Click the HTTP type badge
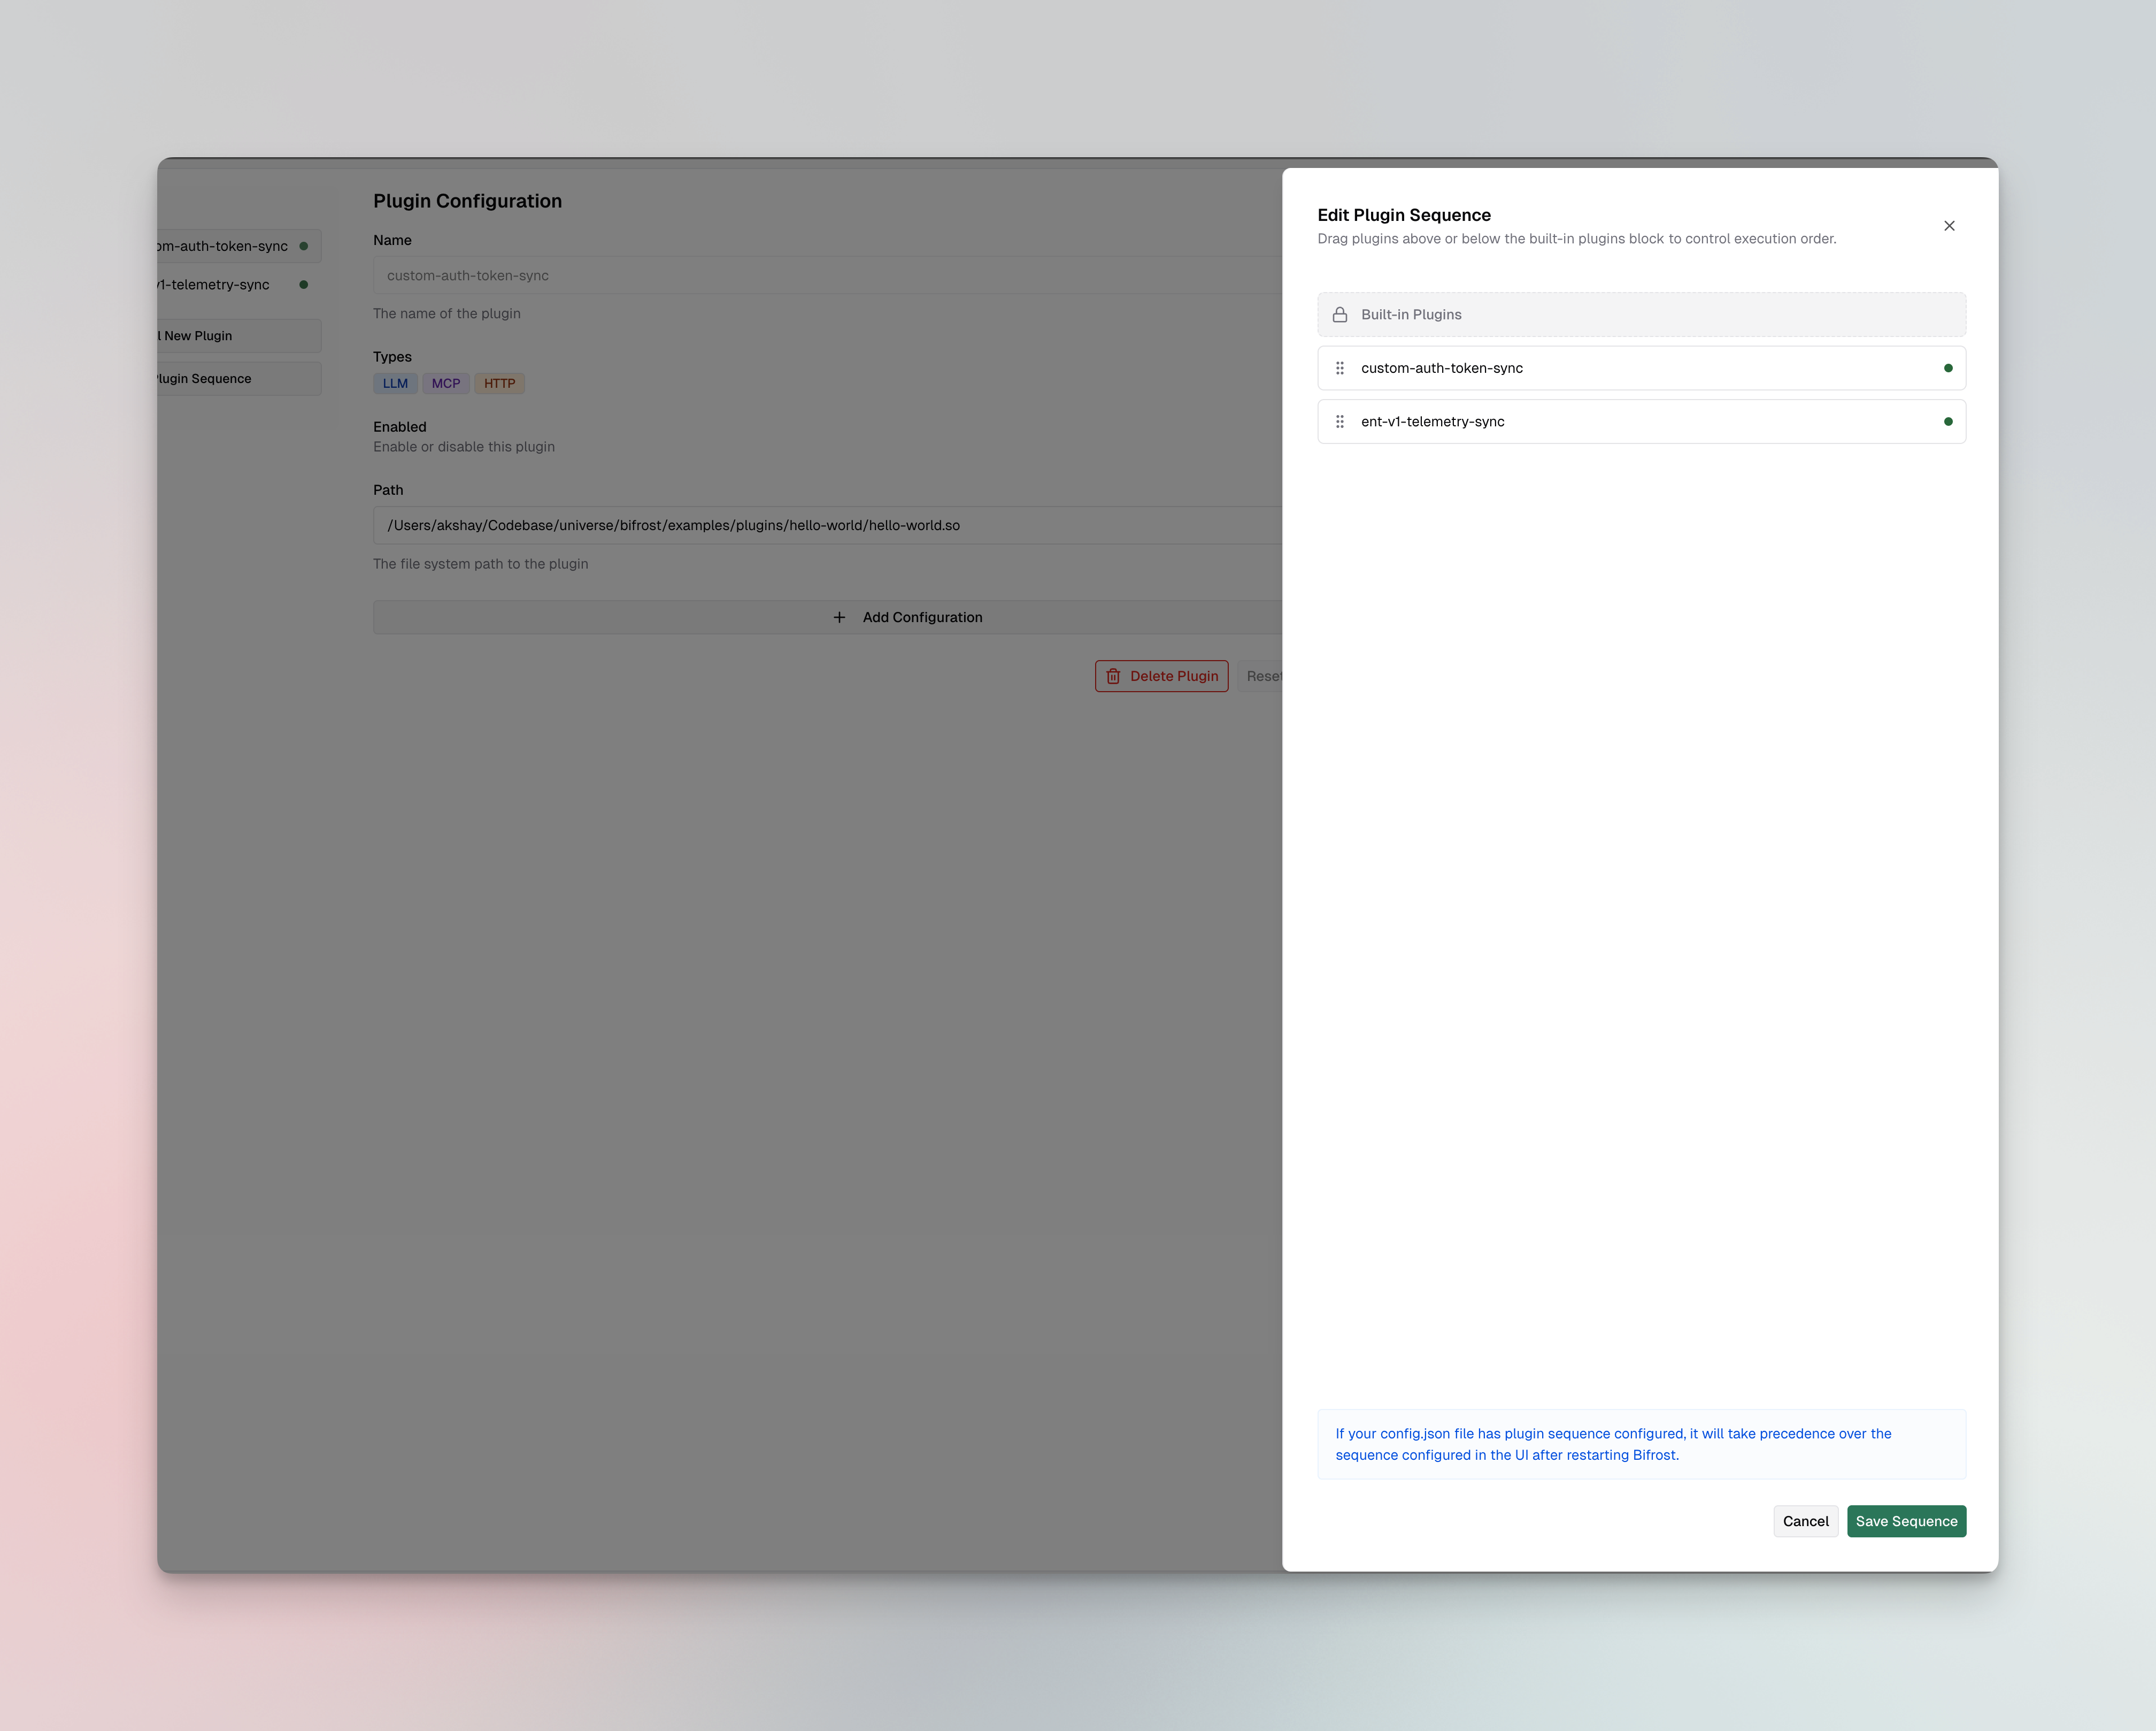 tap(499, 383)
